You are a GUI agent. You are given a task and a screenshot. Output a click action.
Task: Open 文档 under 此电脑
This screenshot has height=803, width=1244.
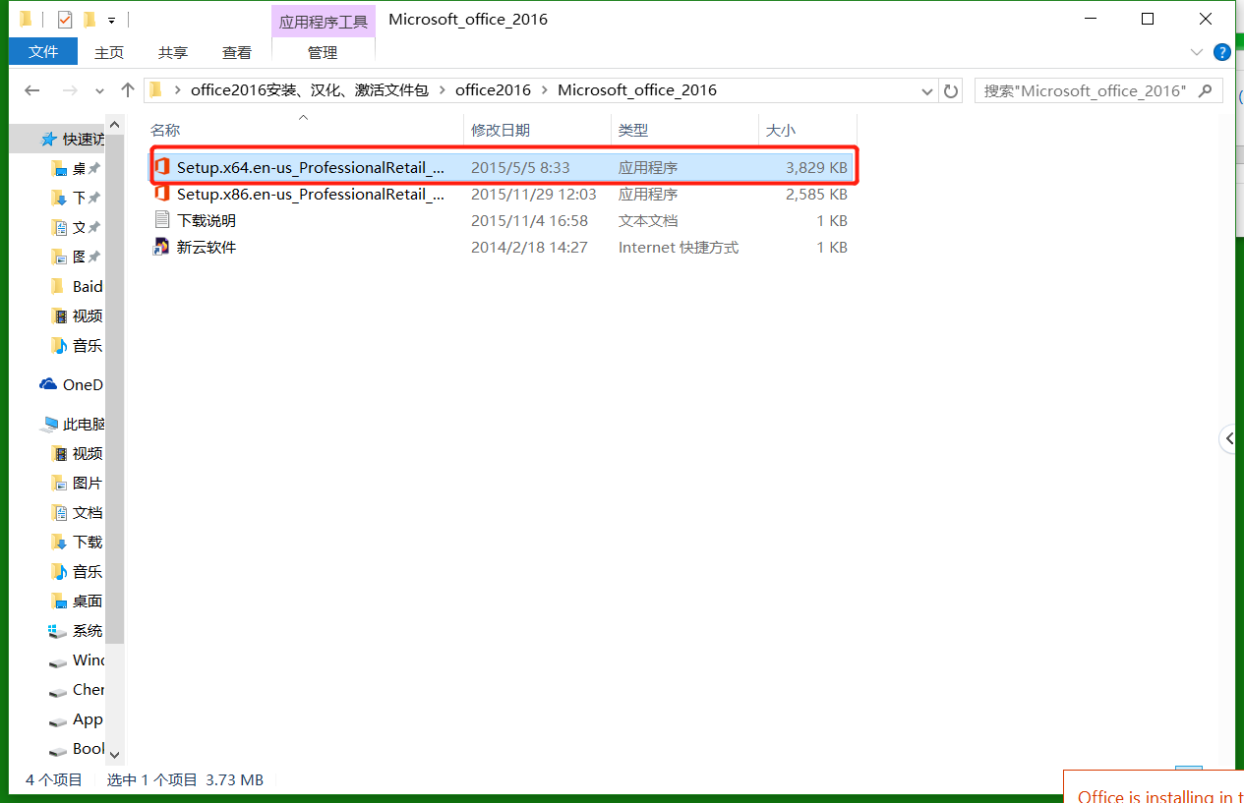(77, 512)
